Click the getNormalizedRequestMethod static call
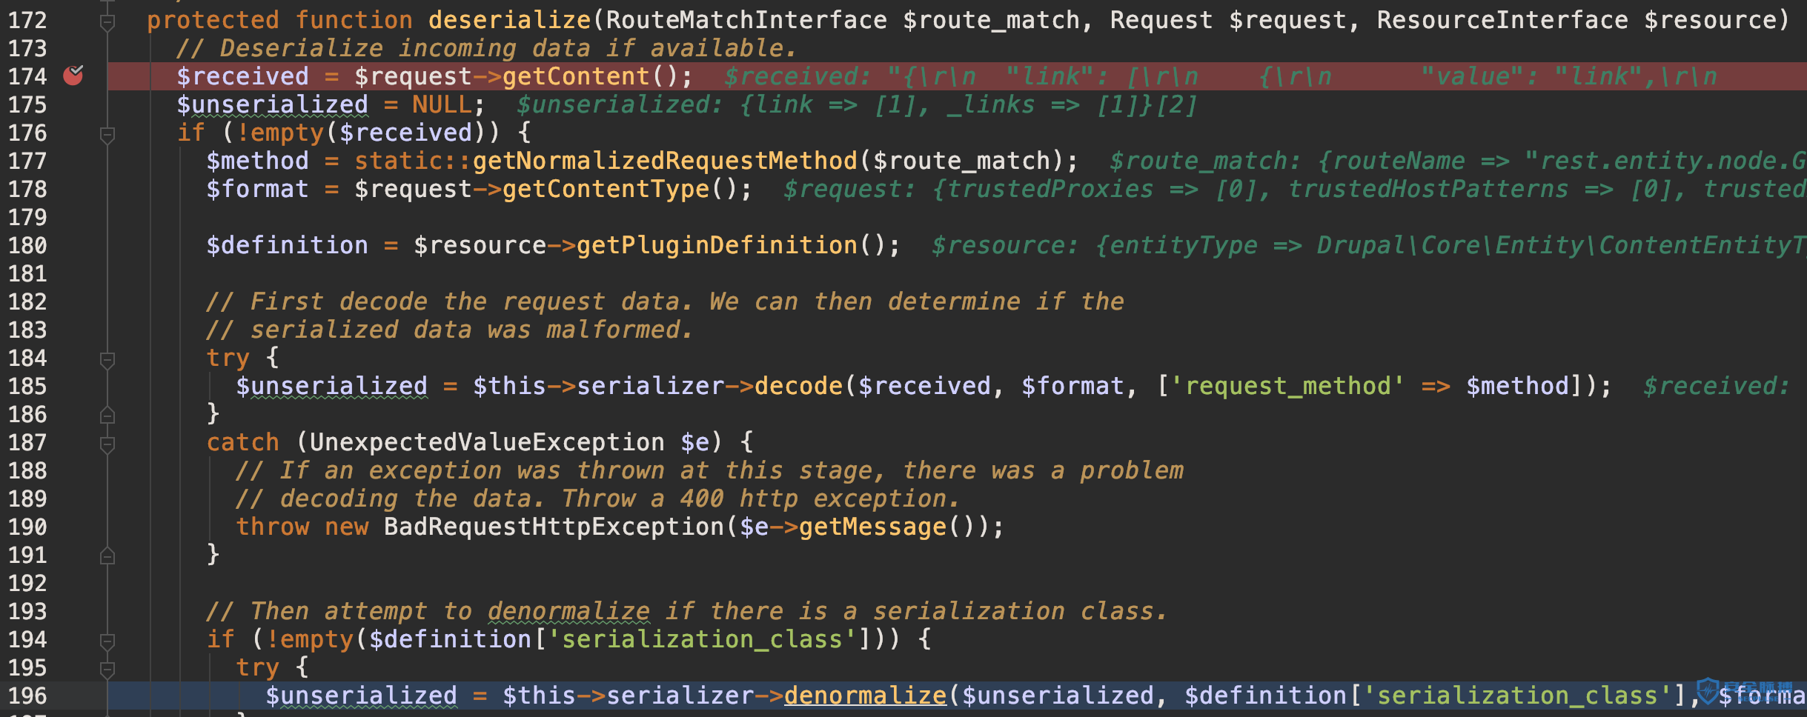Screen dimensions: 1807x717 (x=665, y=161)
